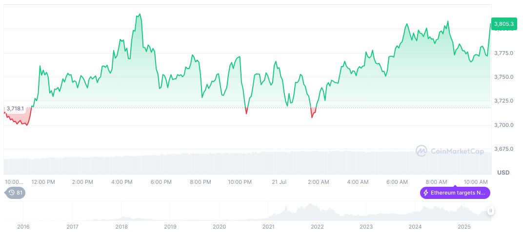
Task: Click the CoinMarketCap watermark text
Action: coord(457,151)
